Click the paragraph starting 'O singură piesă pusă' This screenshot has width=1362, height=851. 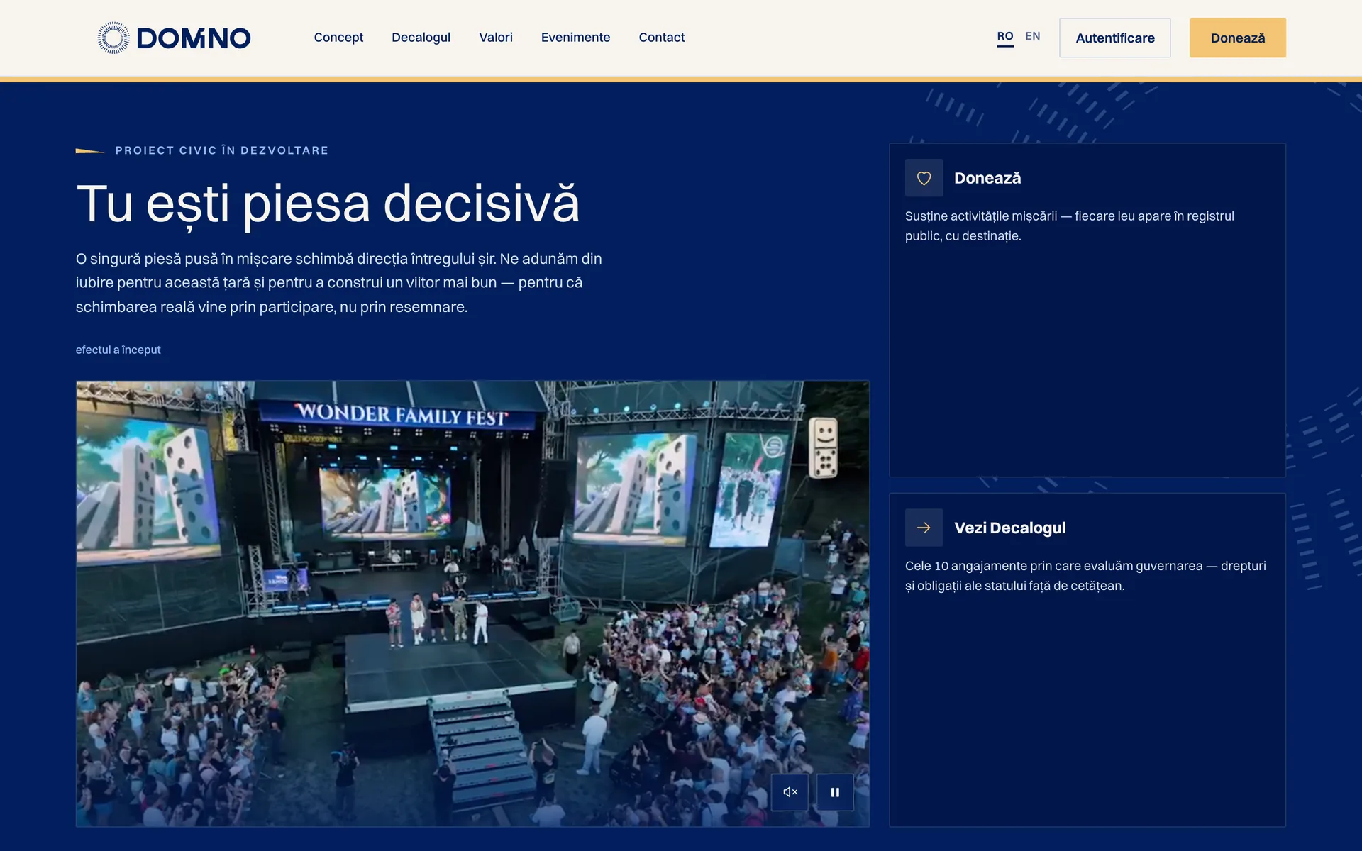point(339,283)
